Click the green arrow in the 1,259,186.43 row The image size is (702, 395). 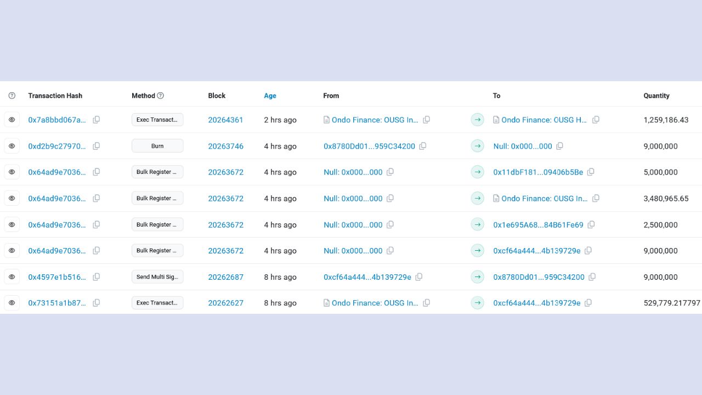478,120
